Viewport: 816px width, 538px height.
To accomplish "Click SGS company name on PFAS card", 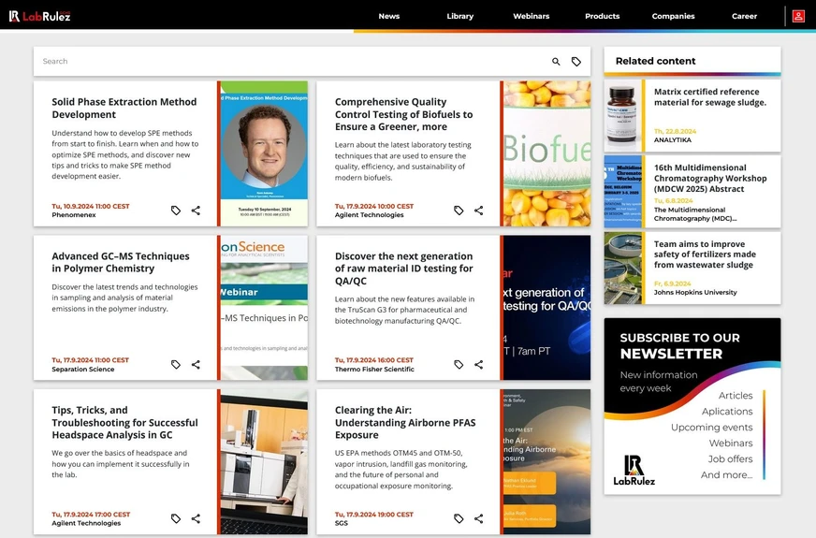I will click(341, 523).
